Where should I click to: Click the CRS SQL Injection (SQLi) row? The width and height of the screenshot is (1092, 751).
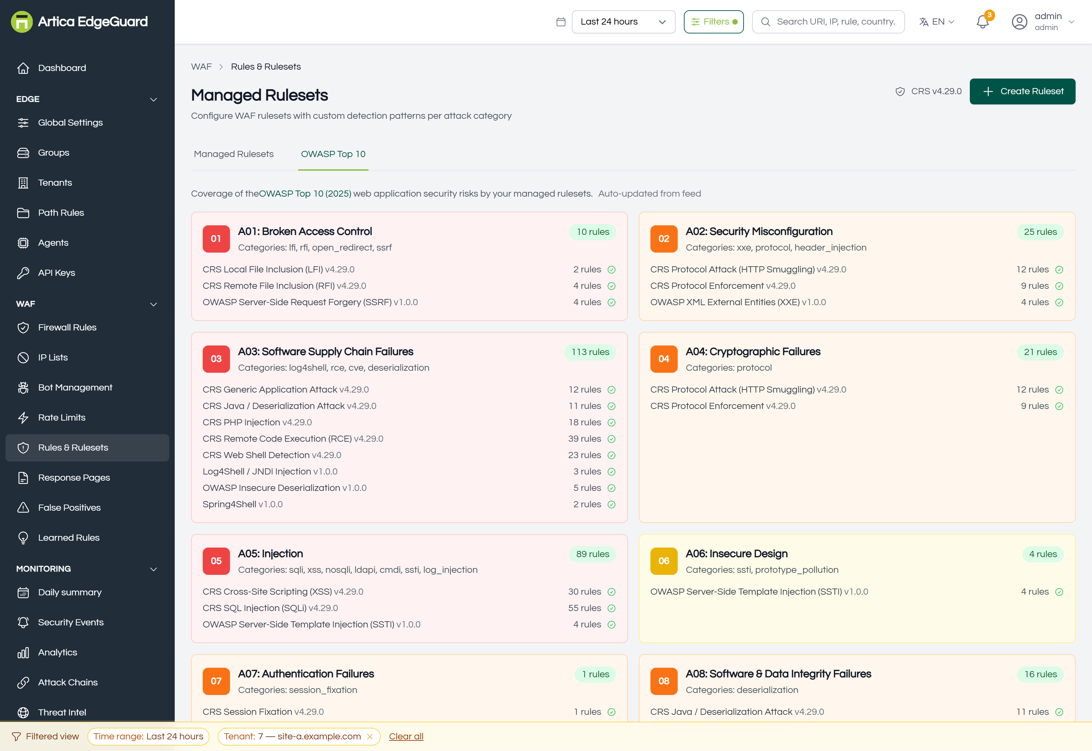coord(409,608)
